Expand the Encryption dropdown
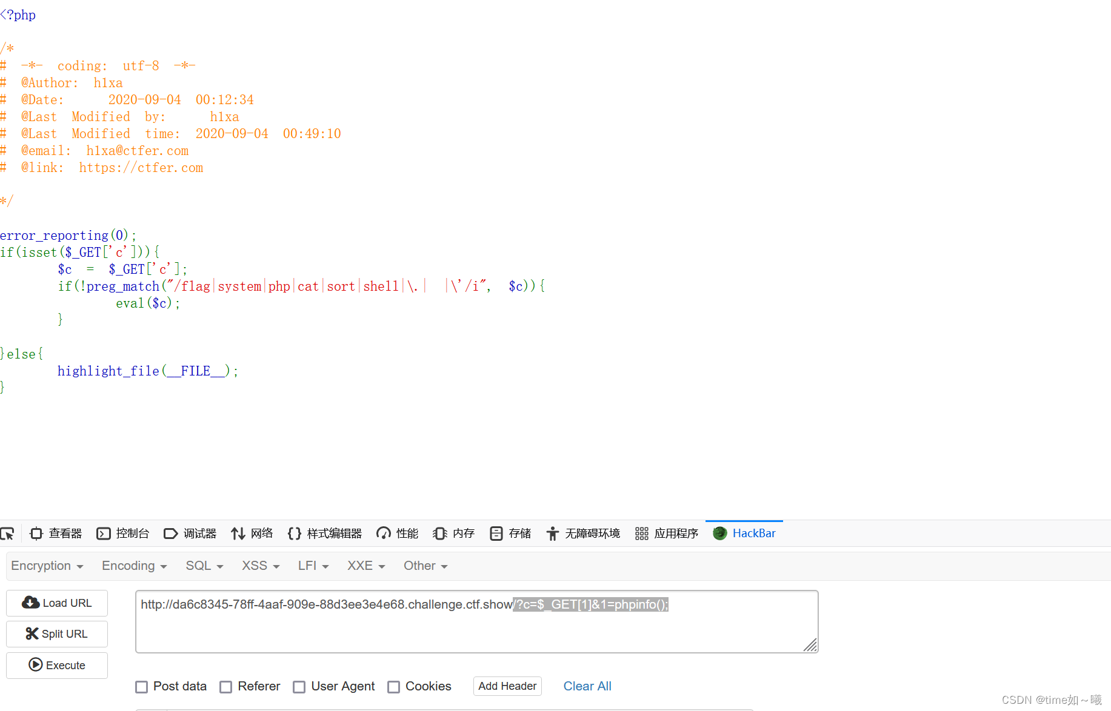The height and width of the screenshot is (711, 1111). (47, 566)
